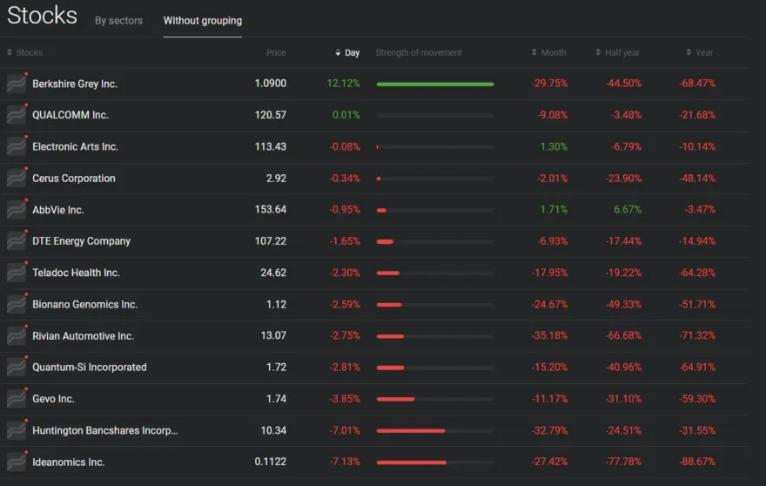Screen dimensions: 766x486
Task: Sort table by Half year column
Action: [x=622, y=53]
